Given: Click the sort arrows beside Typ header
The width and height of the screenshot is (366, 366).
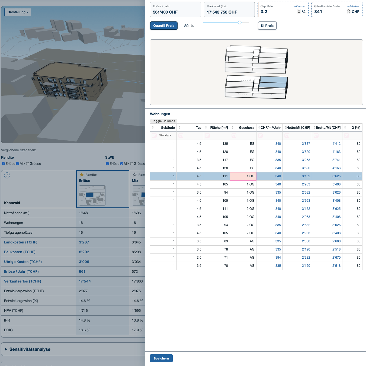Looking at the screenshot, I should point(179,127).
